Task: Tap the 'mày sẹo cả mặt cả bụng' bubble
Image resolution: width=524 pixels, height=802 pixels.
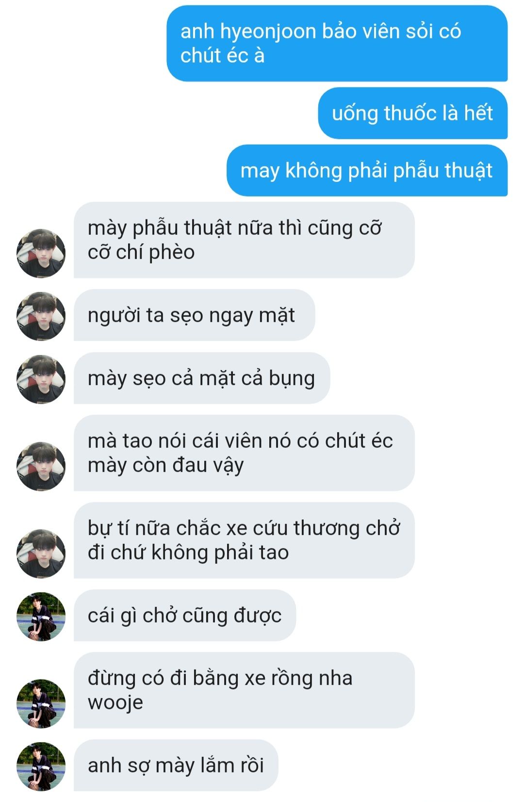Action: 202,378
